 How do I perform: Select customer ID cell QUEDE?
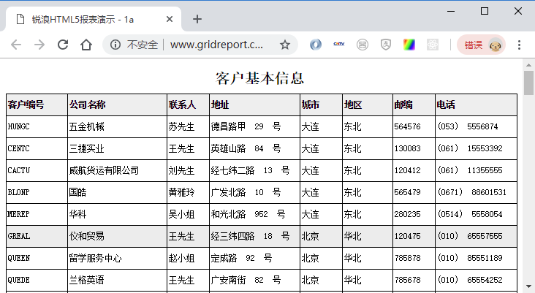[37, 280]
